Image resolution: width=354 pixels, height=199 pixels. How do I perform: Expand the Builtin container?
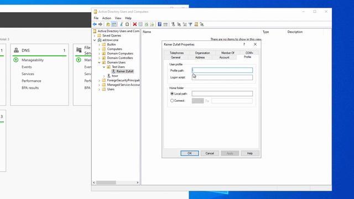tap(99, 45)
